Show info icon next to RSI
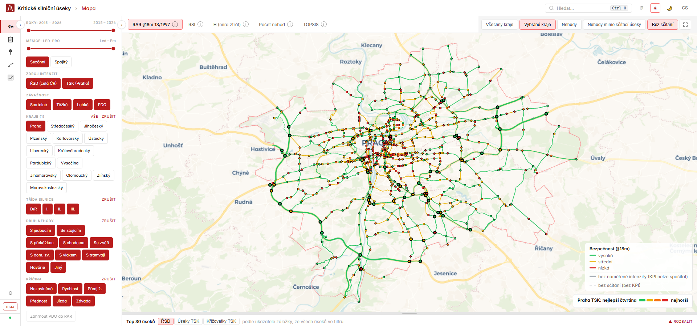 (x=200, y=24)
